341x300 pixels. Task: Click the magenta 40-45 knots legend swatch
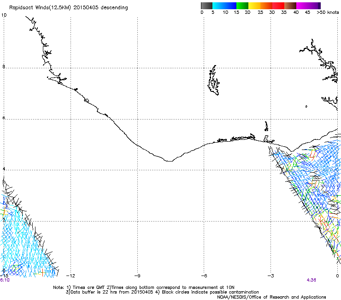point(302,6)
